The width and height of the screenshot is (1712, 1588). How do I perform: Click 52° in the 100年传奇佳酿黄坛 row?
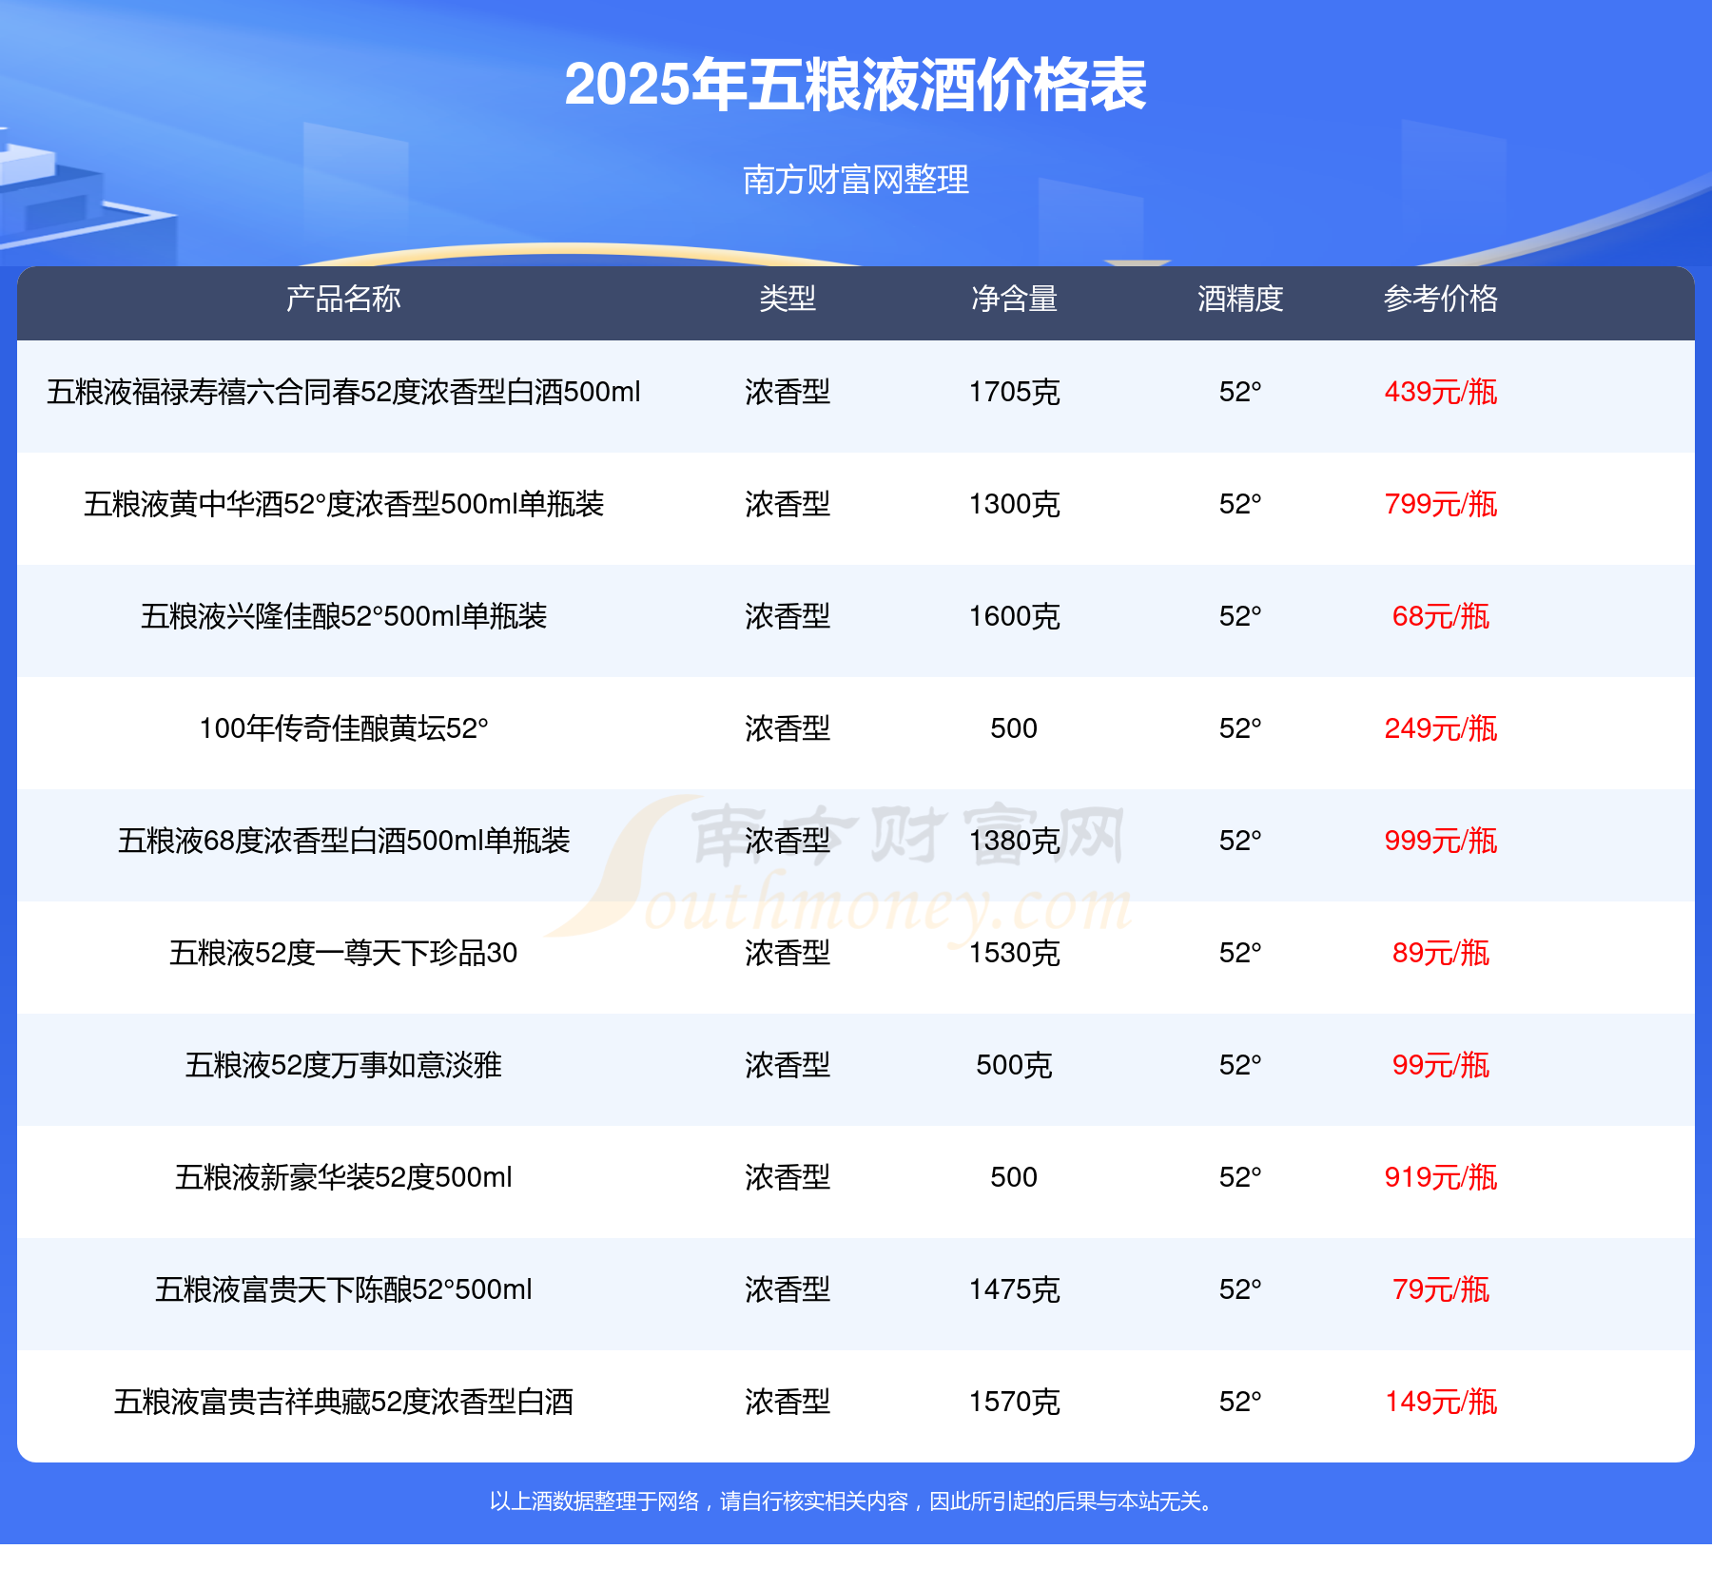[1240, 728]
